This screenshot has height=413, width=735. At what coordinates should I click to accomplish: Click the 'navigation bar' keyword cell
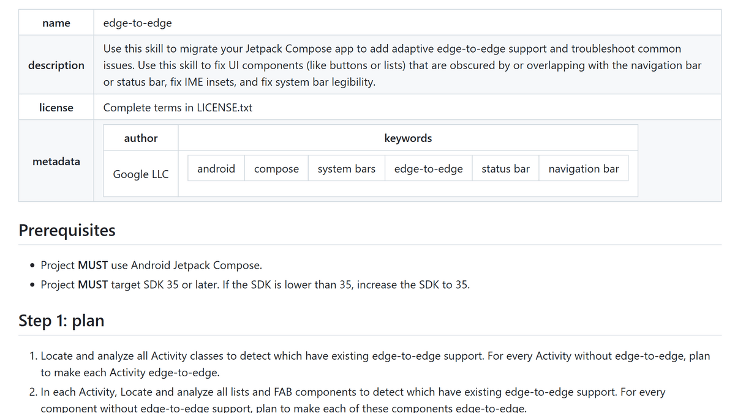[584, 169]
